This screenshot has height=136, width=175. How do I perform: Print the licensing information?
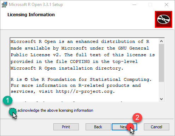click(66, 127)
